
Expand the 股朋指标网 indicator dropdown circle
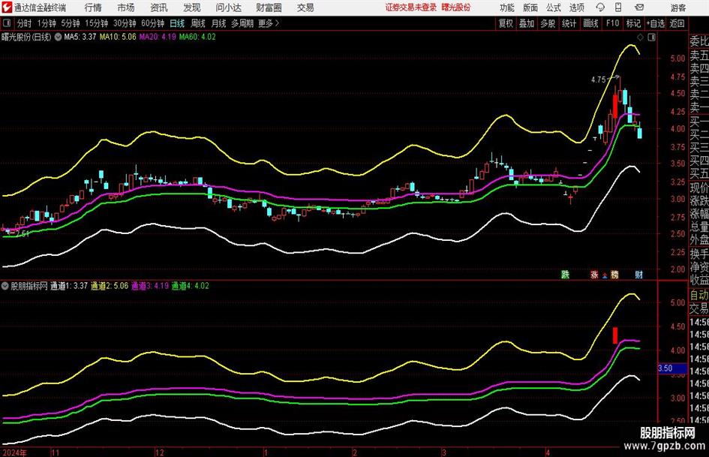5,286
